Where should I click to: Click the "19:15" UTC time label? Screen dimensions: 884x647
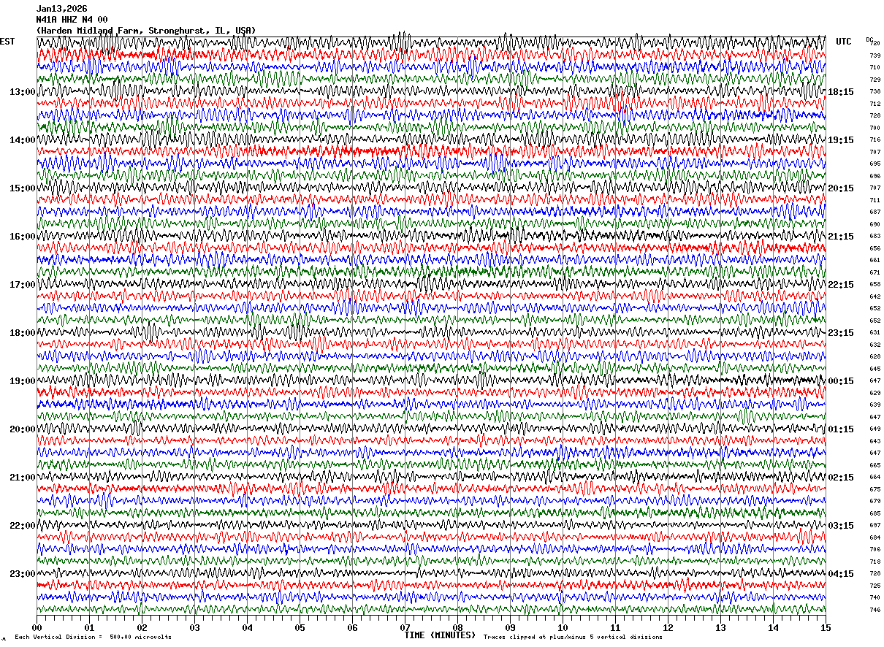tap(841, 140)
